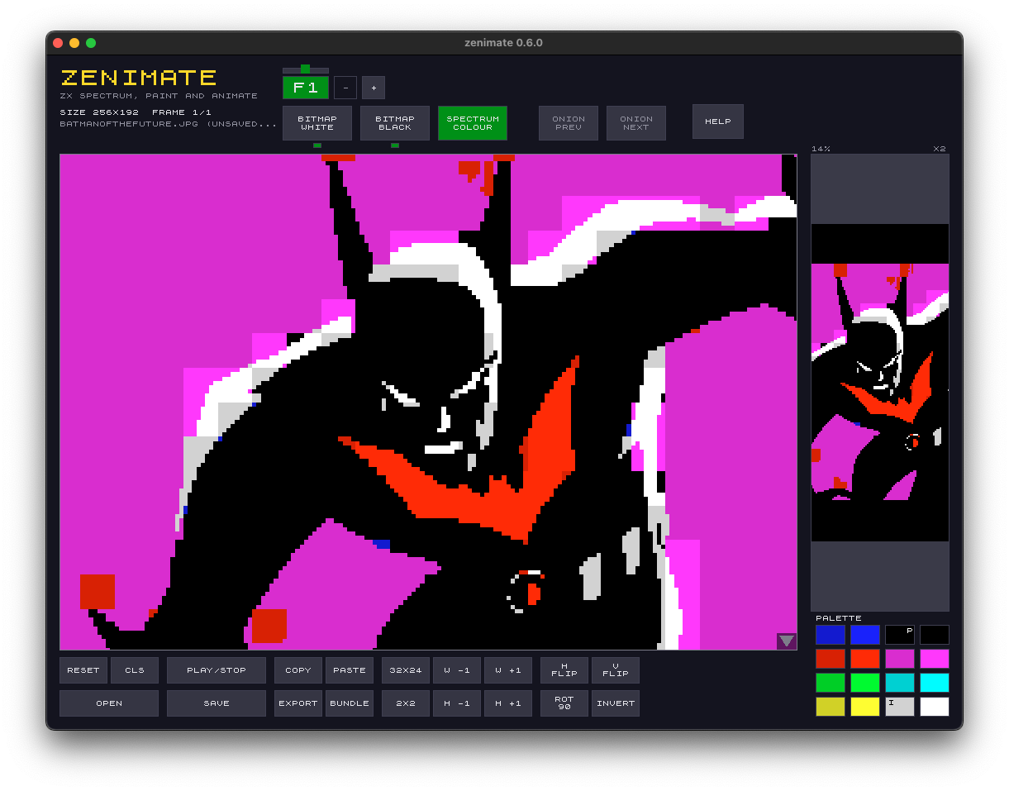Screen dimensions: 1009x791
Task: Pick the dark cyan palette swatch
Action: tap(900, 683)
